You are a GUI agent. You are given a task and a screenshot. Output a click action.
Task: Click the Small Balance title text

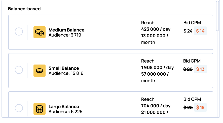point(64,68)
